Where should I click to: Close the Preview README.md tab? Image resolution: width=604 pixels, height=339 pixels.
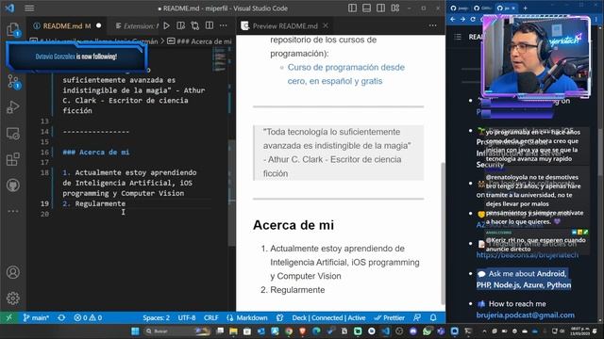(326, 25)
